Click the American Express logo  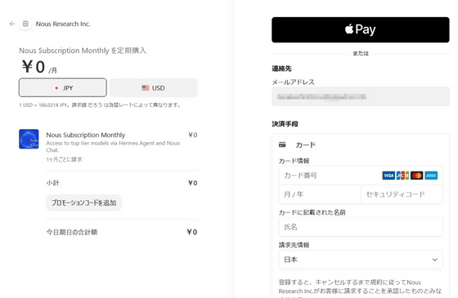[x=431, y=176]
